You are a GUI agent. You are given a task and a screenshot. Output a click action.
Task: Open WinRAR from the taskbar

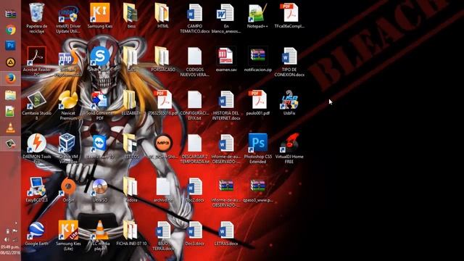[10, 14]
